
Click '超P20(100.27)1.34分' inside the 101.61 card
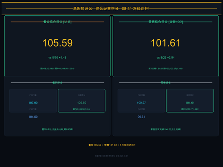(190, 109)
